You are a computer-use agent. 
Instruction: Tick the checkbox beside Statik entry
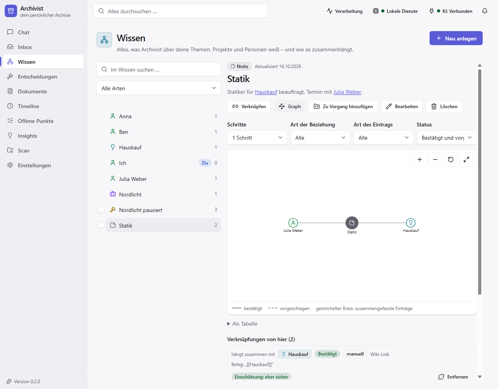click(101, 225)
